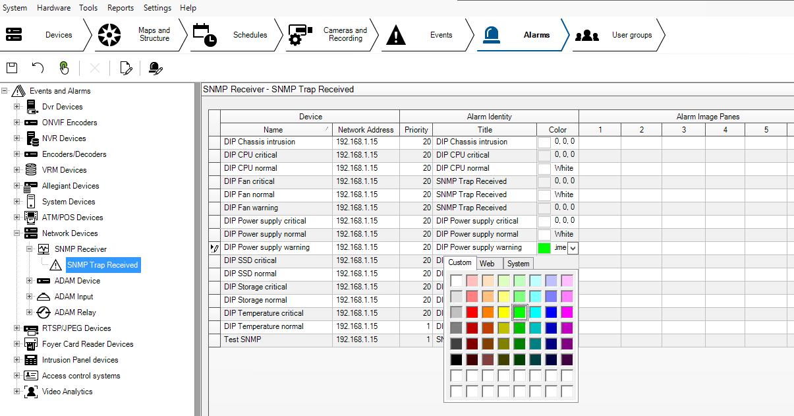Expand the ADAM Relay tree node
794x416 pixels.
(x=30, y=312)
